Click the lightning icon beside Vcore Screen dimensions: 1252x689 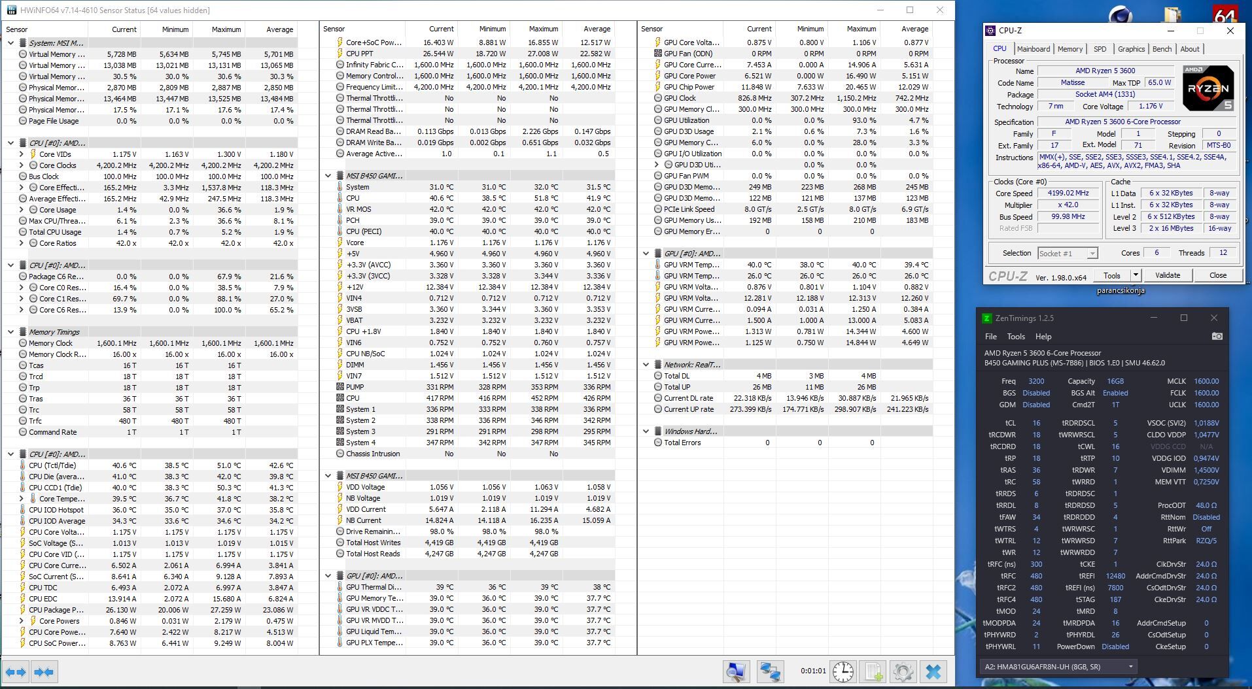339,243
